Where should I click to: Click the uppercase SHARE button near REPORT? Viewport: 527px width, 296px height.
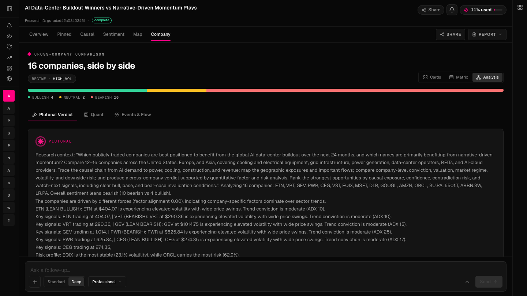click(451, 34)
